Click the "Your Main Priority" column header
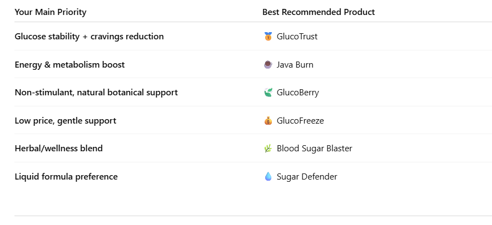 pyautogui.click(x=51, y=12)
